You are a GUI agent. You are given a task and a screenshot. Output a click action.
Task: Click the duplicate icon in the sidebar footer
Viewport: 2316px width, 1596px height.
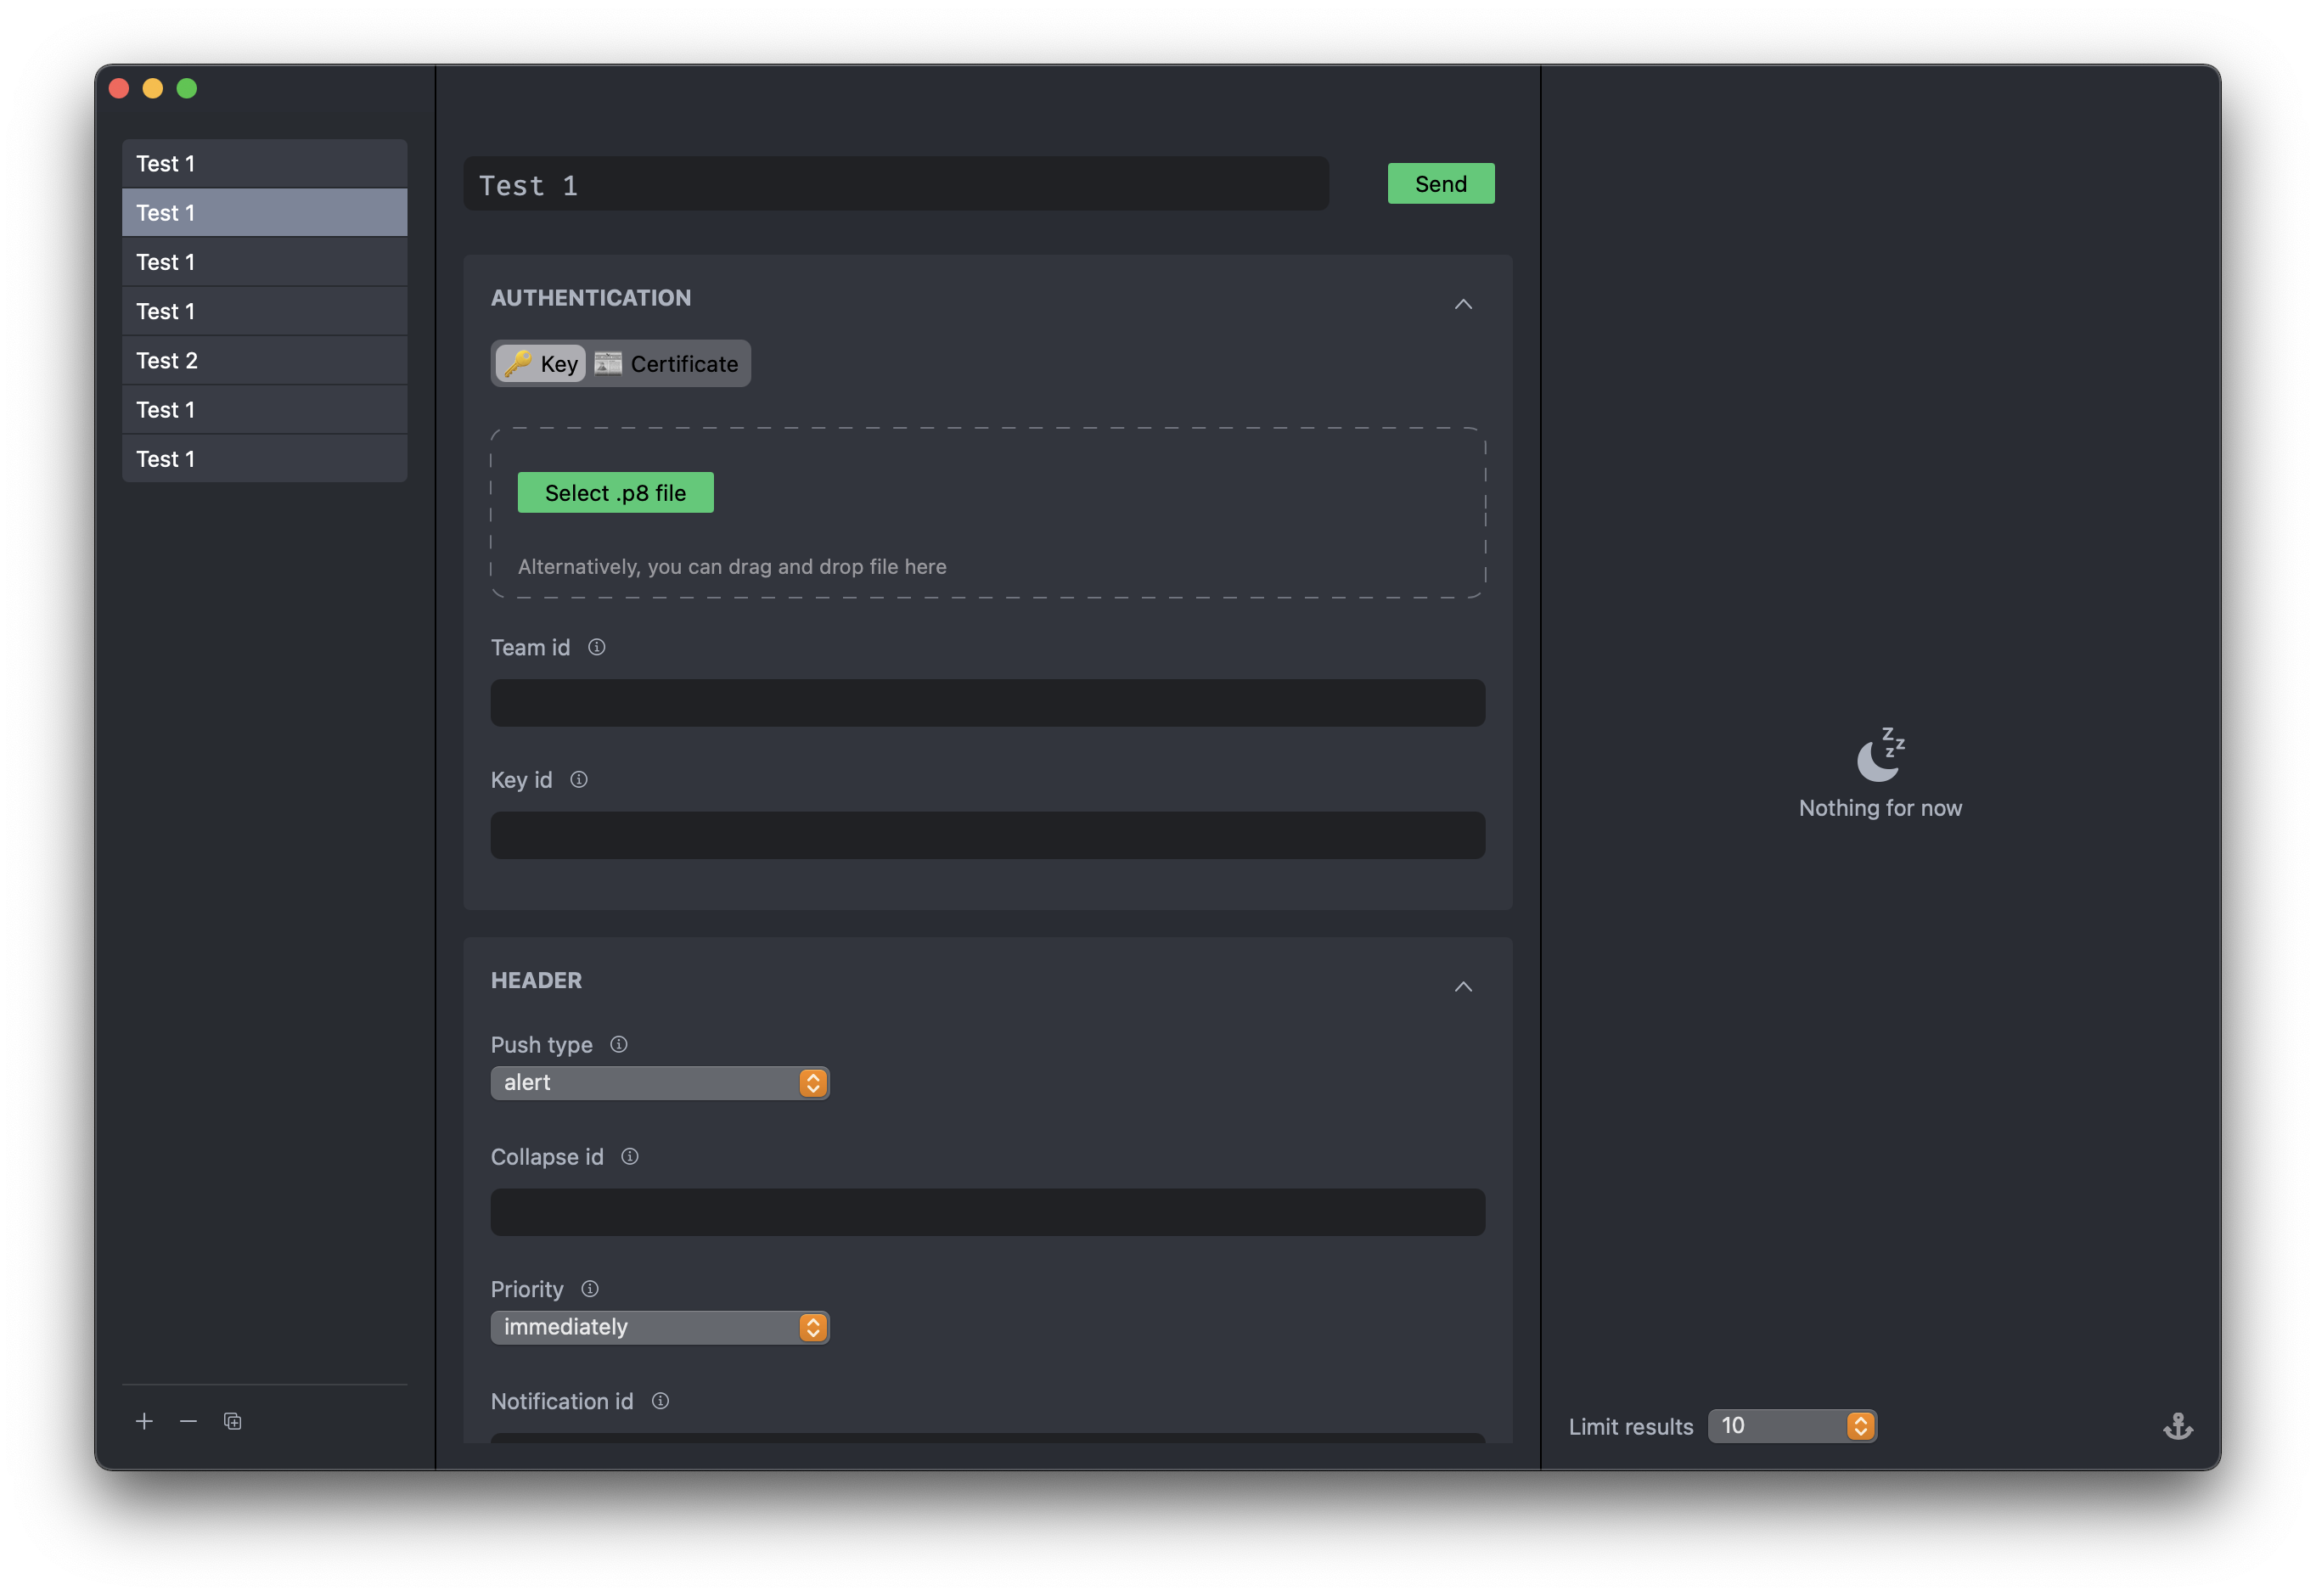click(x=233, y=1421)
